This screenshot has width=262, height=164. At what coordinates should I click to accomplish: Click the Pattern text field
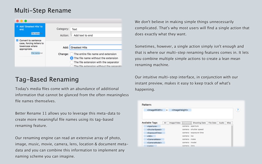pos(188,113)
